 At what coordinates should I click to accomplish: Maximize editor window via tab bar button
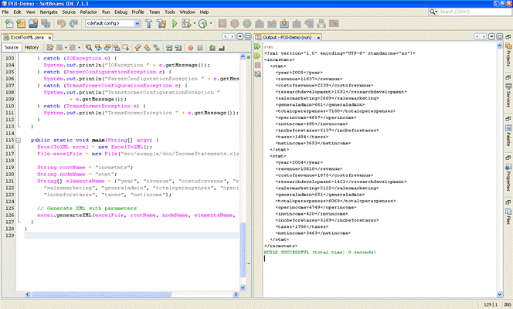[x=248, y=36]
